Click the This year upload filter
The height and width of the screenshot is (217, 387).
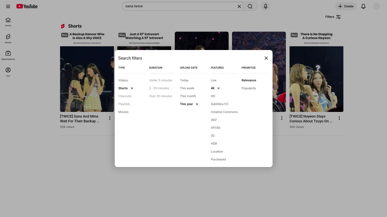(x=186, y=104)
